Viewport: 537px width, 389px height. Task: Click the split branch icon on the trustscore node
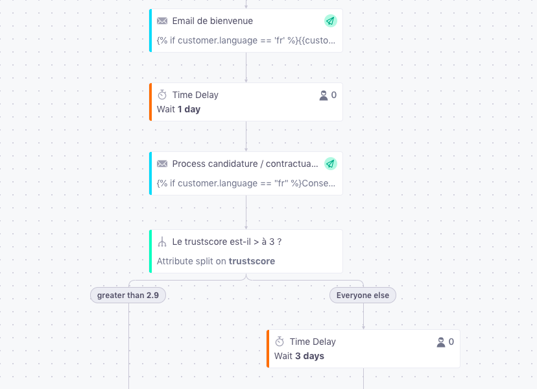(x=162, y=242)
